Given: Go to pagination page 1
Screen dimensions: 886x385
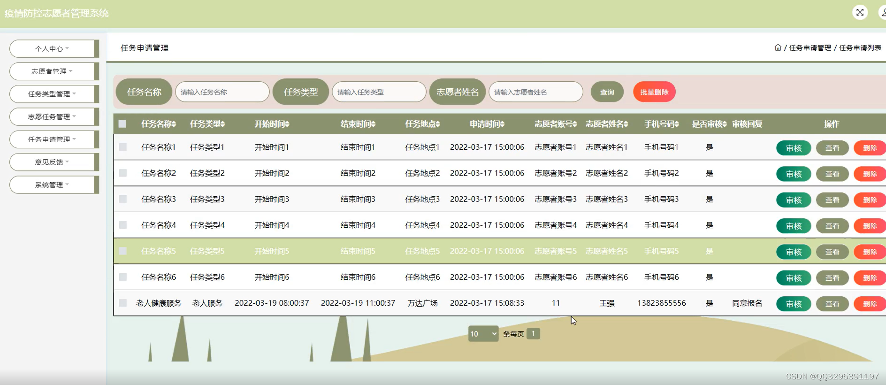Looking at the screenshot, I should click(x=533, y=333).
